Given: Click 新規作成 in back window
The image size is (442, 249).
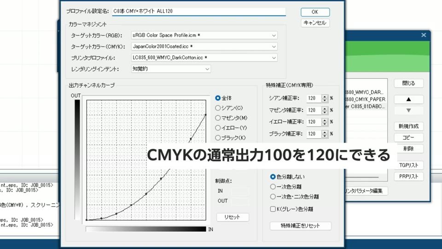Looking at the screenshot, I should [408, 126].
